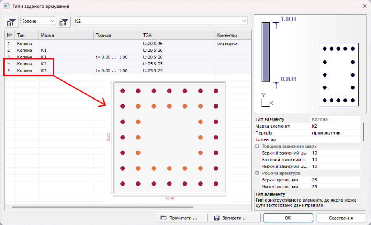The width and height of the screenshot is (371, 225).
Task: Collapse the Робоча арматура group
Action: point(257,174)
